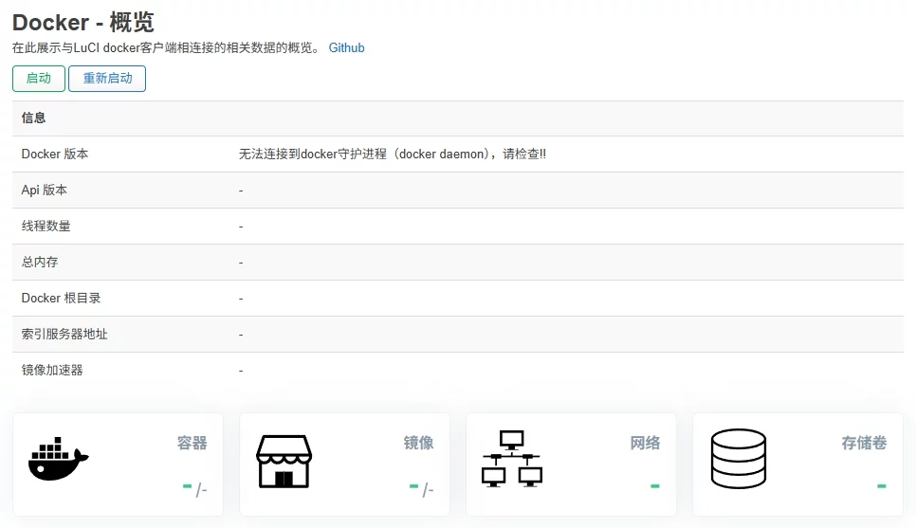
Task: Click the Docker whale icon
Action: tap(58, 461)
